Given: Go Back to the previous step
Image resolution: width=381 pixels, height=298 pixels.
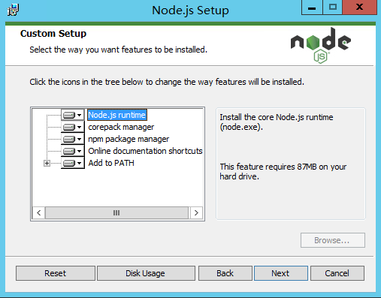Looking at the screenshot, I should [x=225, y=273].
